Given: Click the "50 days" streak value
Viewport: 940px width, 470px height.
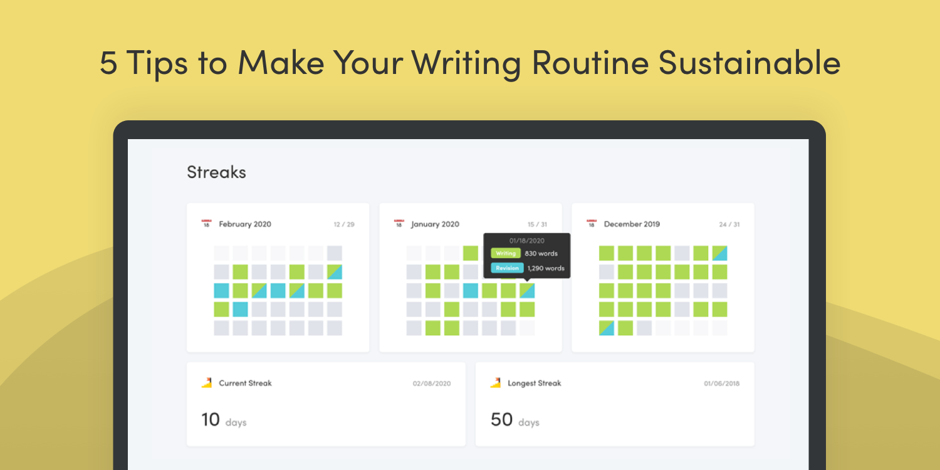Looking at the screenshot, I should coord(515,420).
